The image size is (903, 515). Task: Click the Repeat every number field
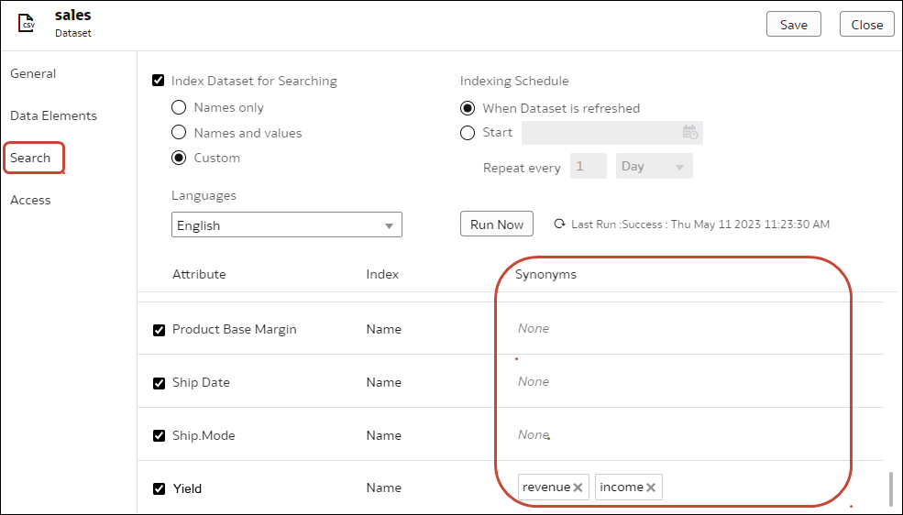click(588, 166)
